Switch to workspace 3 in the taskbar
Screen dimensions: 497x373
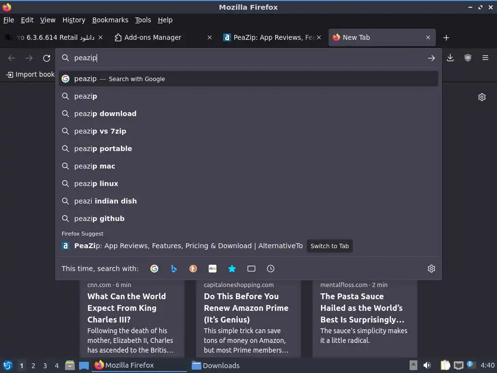pyautogui.click(x=45, y=366)
